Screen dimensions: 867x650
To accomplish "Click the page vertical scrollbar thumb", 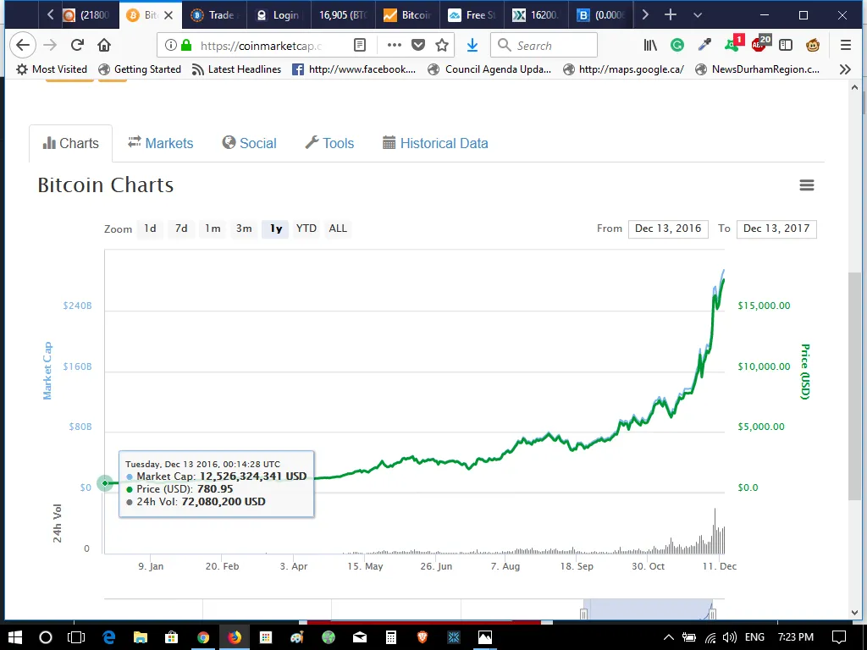I will coord(854,386).
